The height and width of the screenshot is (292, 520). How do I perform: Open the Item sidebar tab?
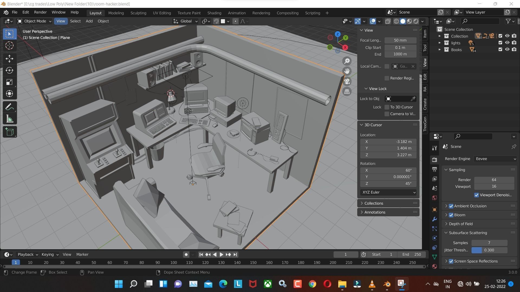pos(425,34)
